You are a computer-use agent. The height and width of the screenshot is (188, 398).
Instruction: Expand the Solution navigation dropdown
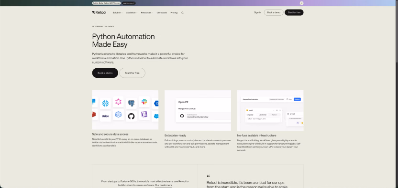[118, 13]
